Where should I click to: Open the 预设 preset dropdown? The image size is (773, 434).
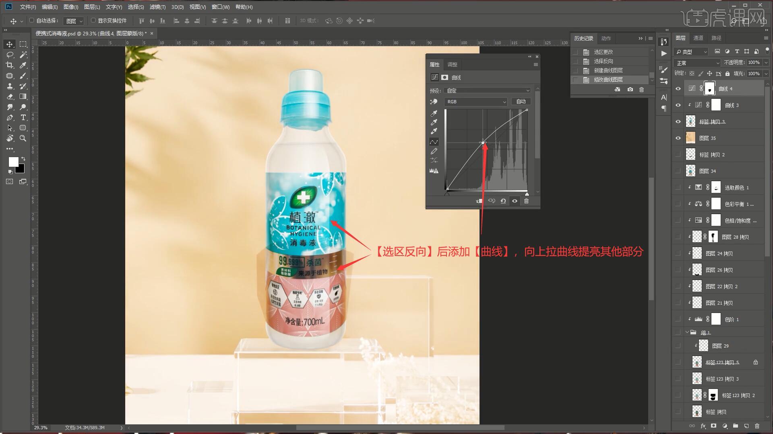(488, 91)
